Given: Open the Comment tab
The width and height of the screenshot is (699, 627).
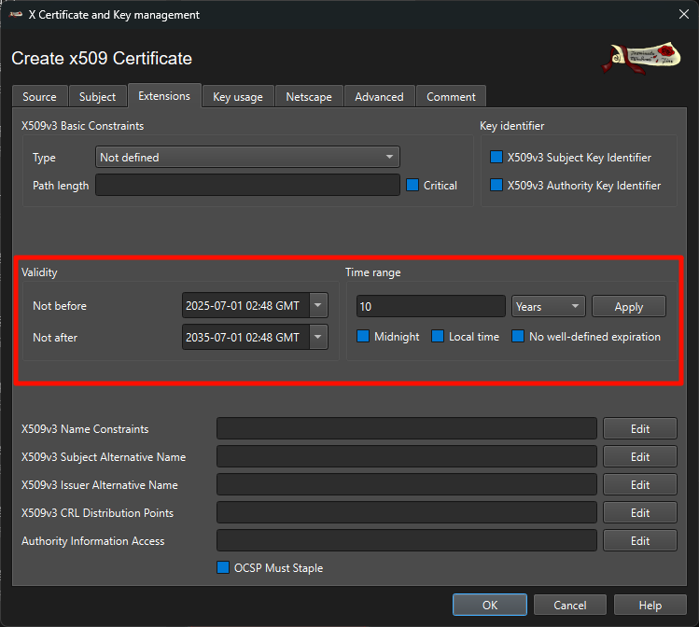Looking at the screenshot, I should pos(451,97).
